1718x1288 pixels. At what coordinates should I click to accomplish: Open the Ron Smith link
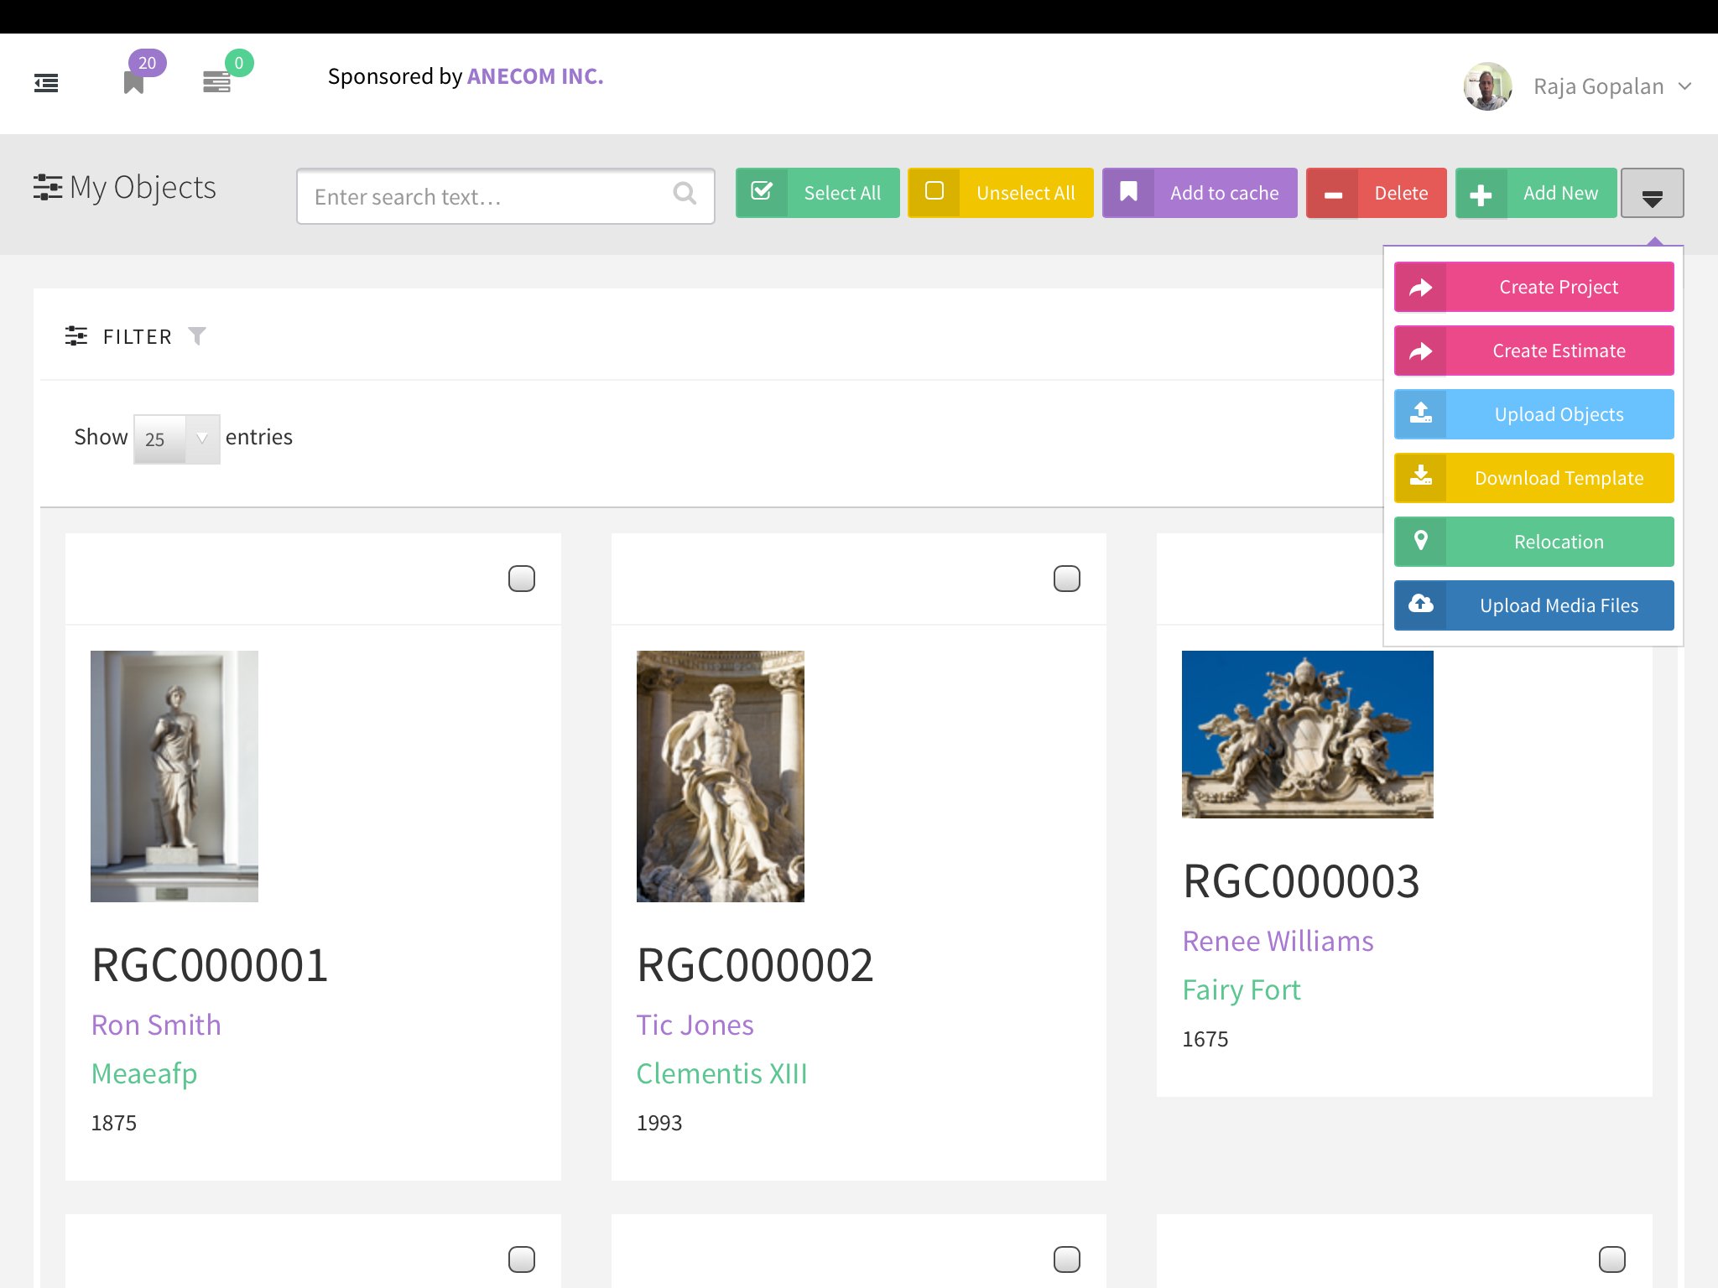coord(156,1025)
